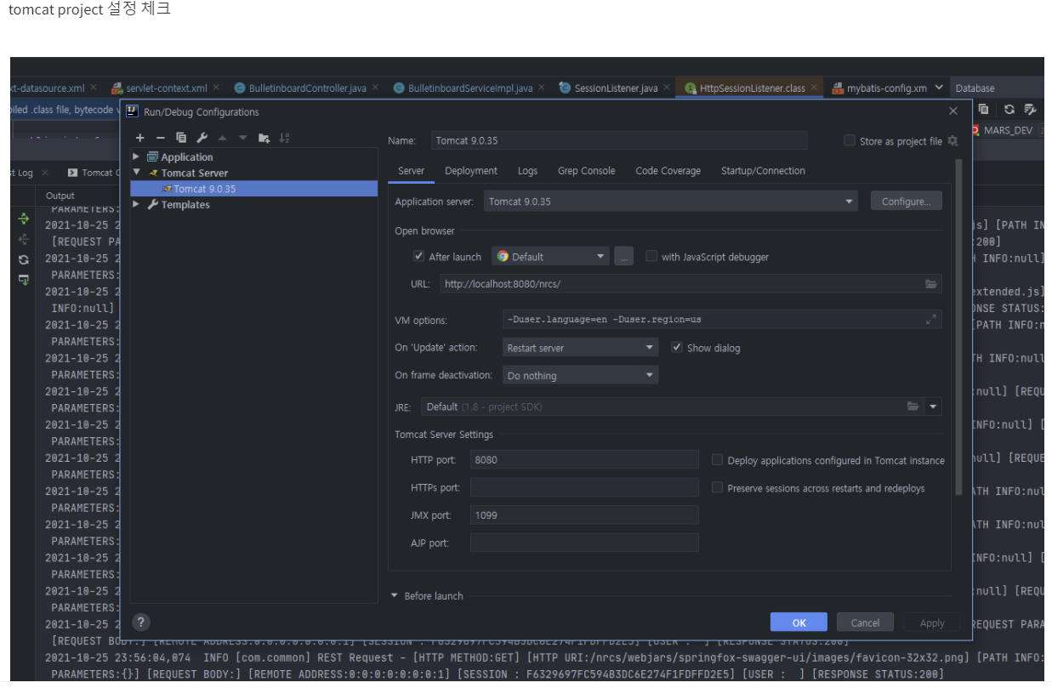Screen dimensions: 1052x688
Task: Open the Grep Console tab
Action: tap(586, 171)
